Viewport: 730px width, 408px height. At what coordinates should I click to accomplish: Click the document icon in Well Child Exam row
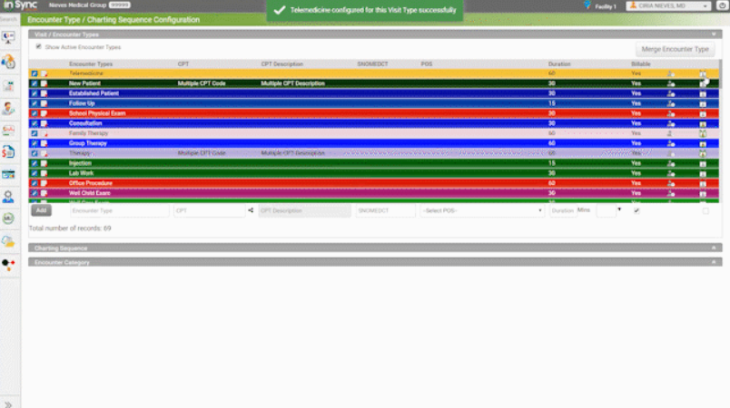pos(44,193)
